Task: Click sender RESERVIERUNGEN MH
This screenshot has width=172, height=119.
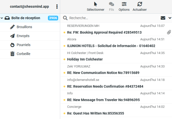Action: [83, 26]
